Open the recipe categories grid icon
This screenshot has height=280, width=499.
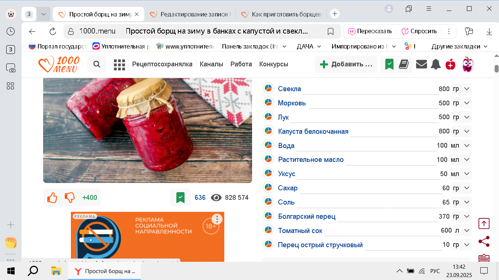pyautogui.click(x=119, y=64)
